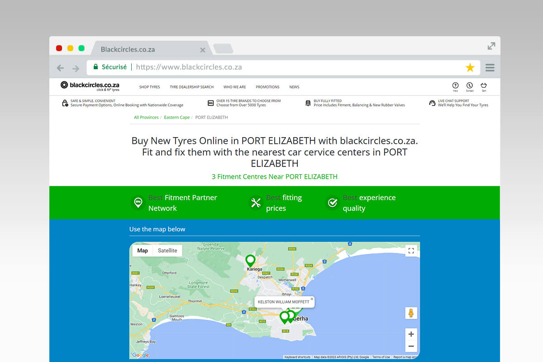Click the experience quality checkmark icon
This screenshot has width=543, height=362.
pyautogui.click(x=333, y=203)
